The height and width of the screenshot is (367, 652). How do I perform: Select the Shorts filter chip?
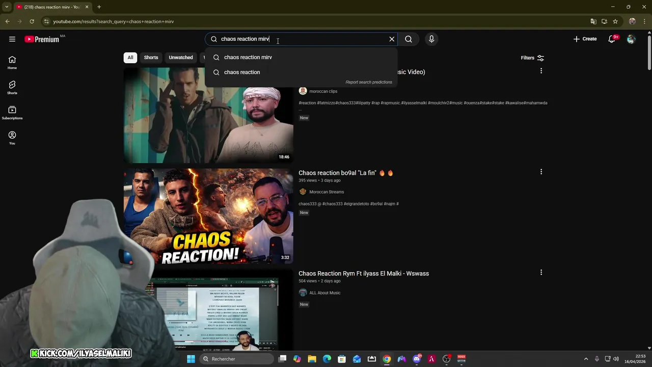click(x=151, y=58)
